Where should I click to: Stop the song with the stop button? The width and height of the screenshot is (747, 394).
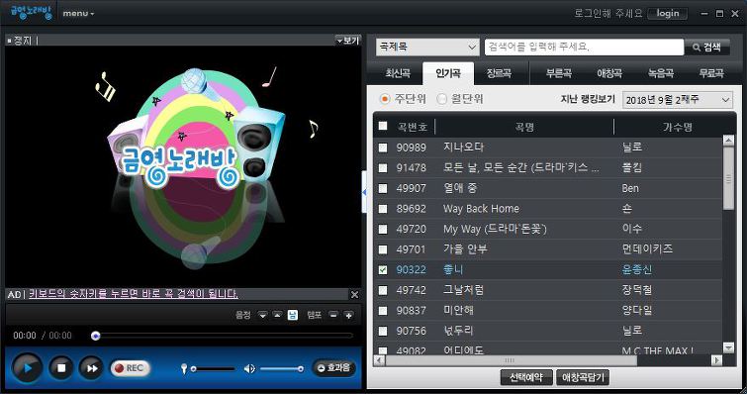61,368
